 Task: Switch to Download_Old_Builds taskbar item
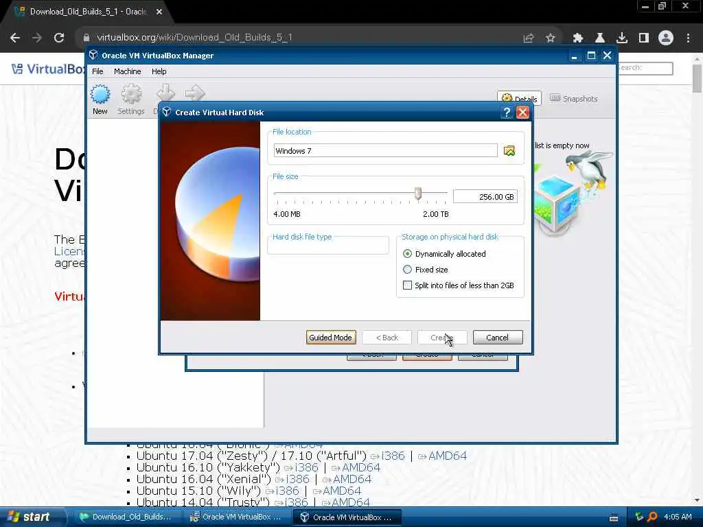point(127,517)
